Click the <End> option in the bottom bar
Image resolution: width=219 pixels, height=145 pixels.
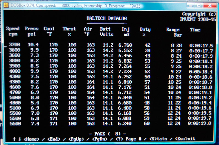(x=54, y=139)
